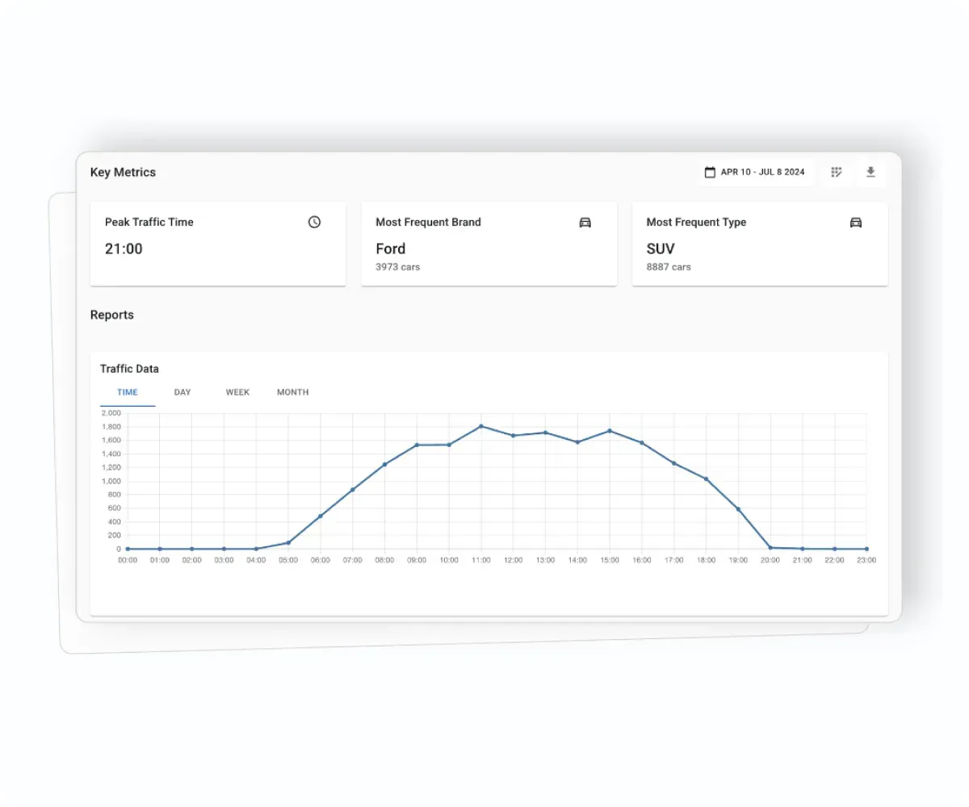
Task: Click the Reports heading
Action: (x=112, y=315)
